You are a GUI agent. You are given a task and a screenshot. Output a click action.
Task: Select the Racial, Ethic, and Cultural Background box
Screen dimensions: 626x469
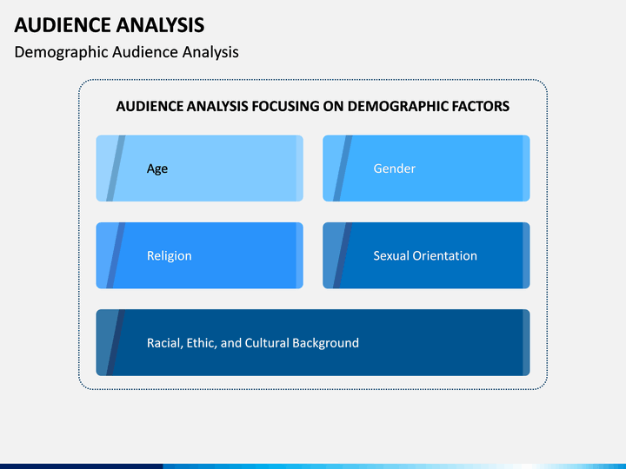click(x=313, y=342)
